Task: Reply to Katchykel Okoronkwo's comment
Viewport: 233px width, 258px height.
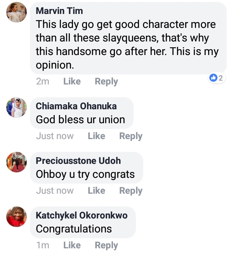Action: point(106,245)
